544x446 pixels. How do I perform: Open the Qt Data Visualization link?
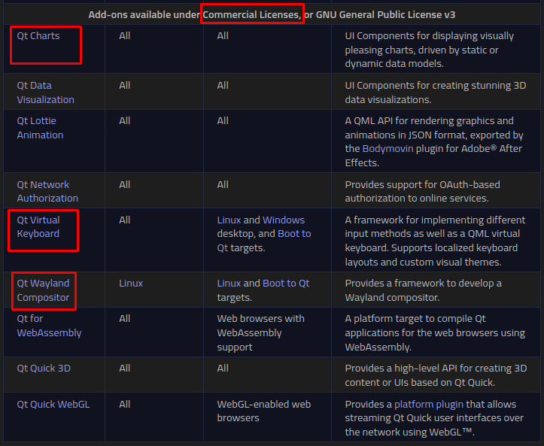pyautogui.click(x=45, y=93)
